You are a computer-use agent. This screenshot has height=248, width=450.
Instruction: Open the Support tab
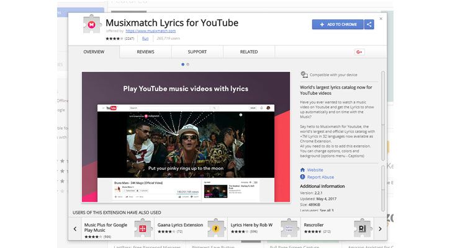tap(197, 52)
